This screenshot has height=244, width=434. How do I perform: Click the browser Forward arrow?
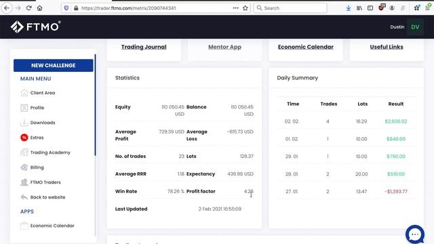point(18,8)
